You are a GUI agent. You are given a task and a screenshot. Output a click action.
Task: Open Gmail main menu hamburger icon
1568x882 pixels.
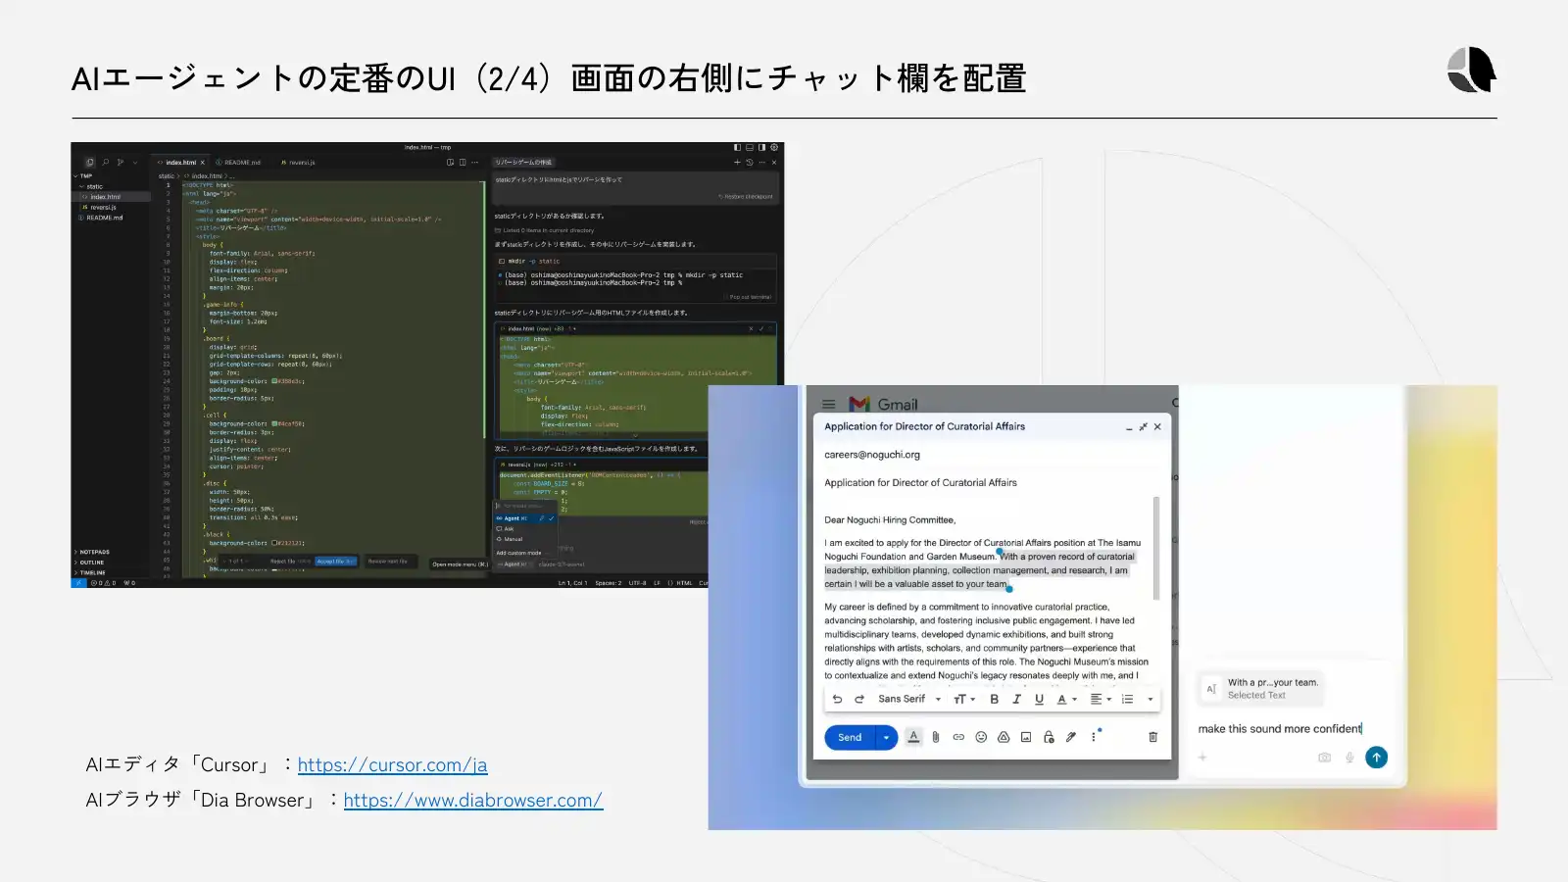click(x=829, y=404)
